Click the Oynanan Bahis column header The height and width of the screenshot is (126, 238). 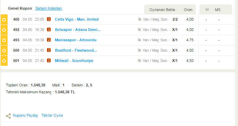pyautogui.click(x=162, y=10)
